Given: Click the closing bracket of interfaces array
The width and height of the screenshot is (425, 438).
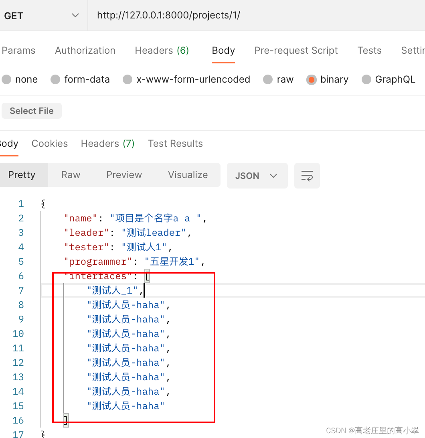Looking at the screenshot, I should [x=65, y=420].
